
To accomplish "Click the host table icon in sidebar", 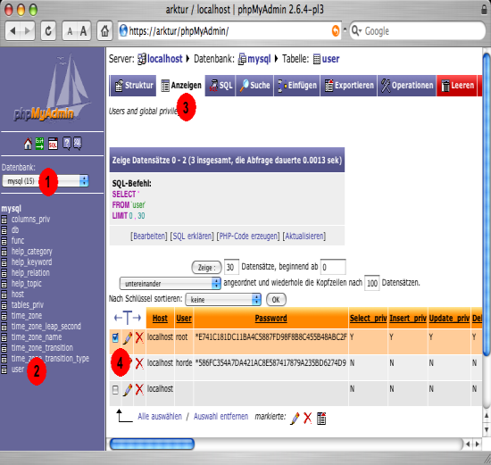I will (4, 295).
